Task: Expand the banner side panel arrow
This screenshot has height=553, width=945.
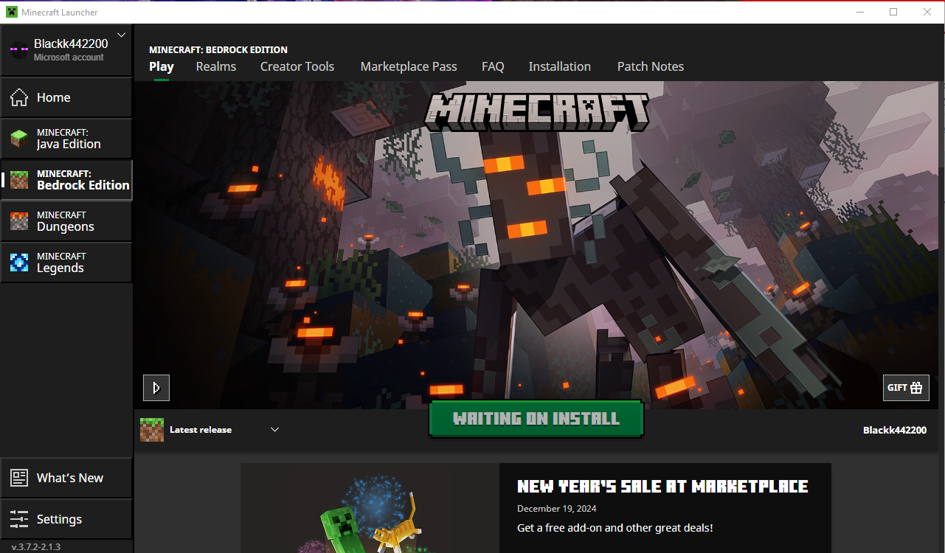Action: point(156,388)
